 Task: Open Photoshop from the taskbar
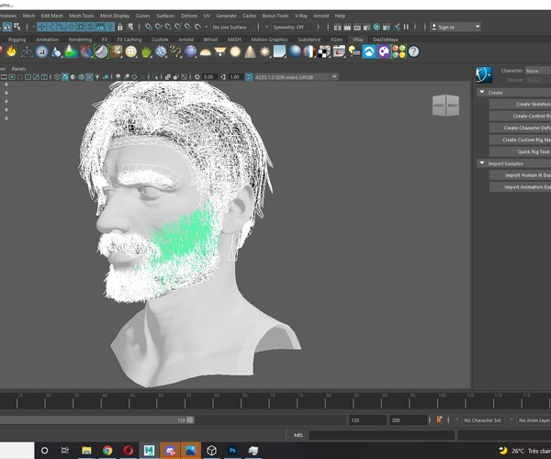[232, 450]
